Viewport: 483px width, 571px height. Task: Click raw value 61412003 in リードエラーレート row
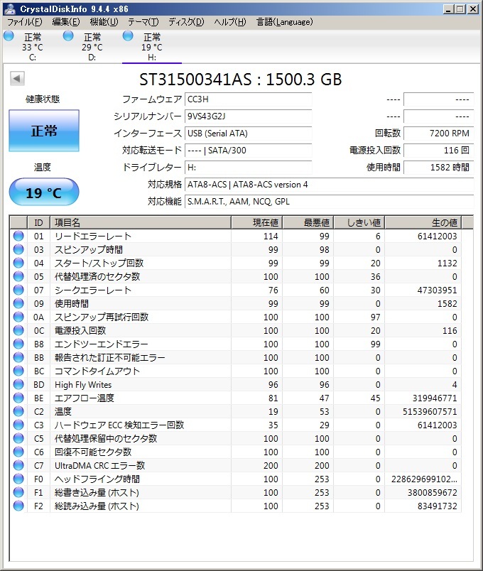tap(437, 236)
